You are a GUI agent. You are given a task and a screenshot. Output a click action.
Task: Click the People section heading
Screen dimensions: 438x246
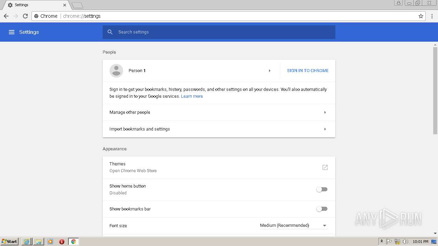point(109,52)
